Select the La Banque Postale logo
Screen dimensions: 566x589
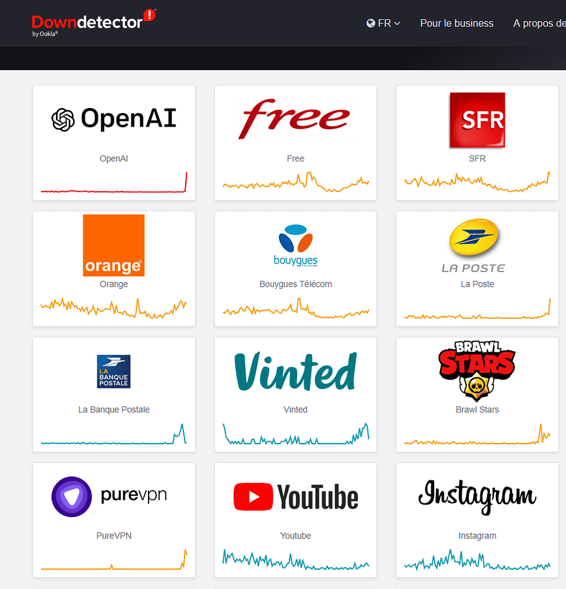114,371
